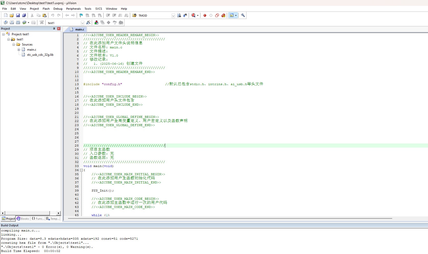The image size is (428, 254).
Task: Collapse the test1 target tree node
Action: click(x=8, y=39)
